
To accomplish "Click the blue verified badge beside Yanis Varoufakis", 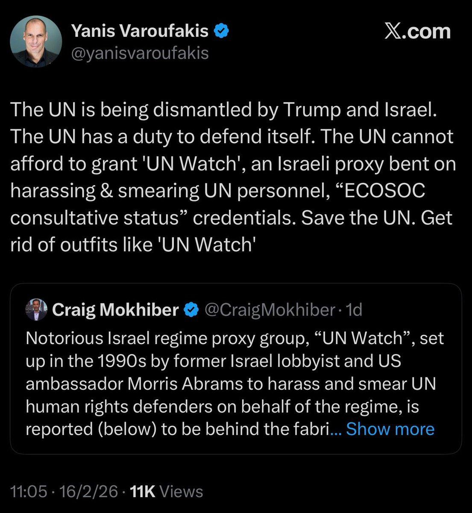I will click(x=222, y=30).
